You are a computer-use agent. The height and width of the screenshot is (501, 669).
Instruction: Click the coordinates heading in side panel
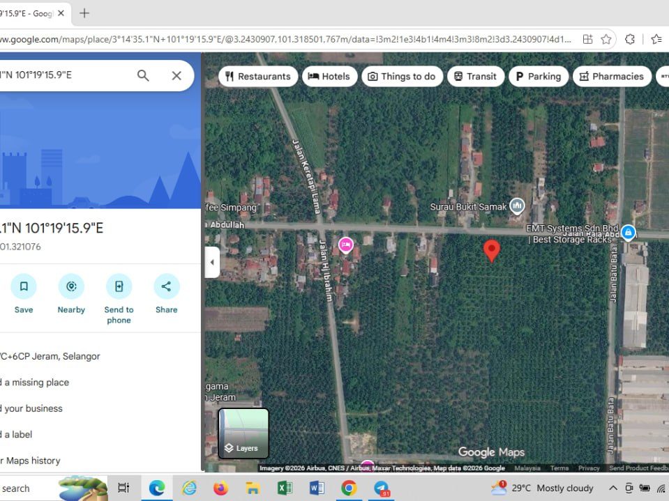(x=52, y=228)
